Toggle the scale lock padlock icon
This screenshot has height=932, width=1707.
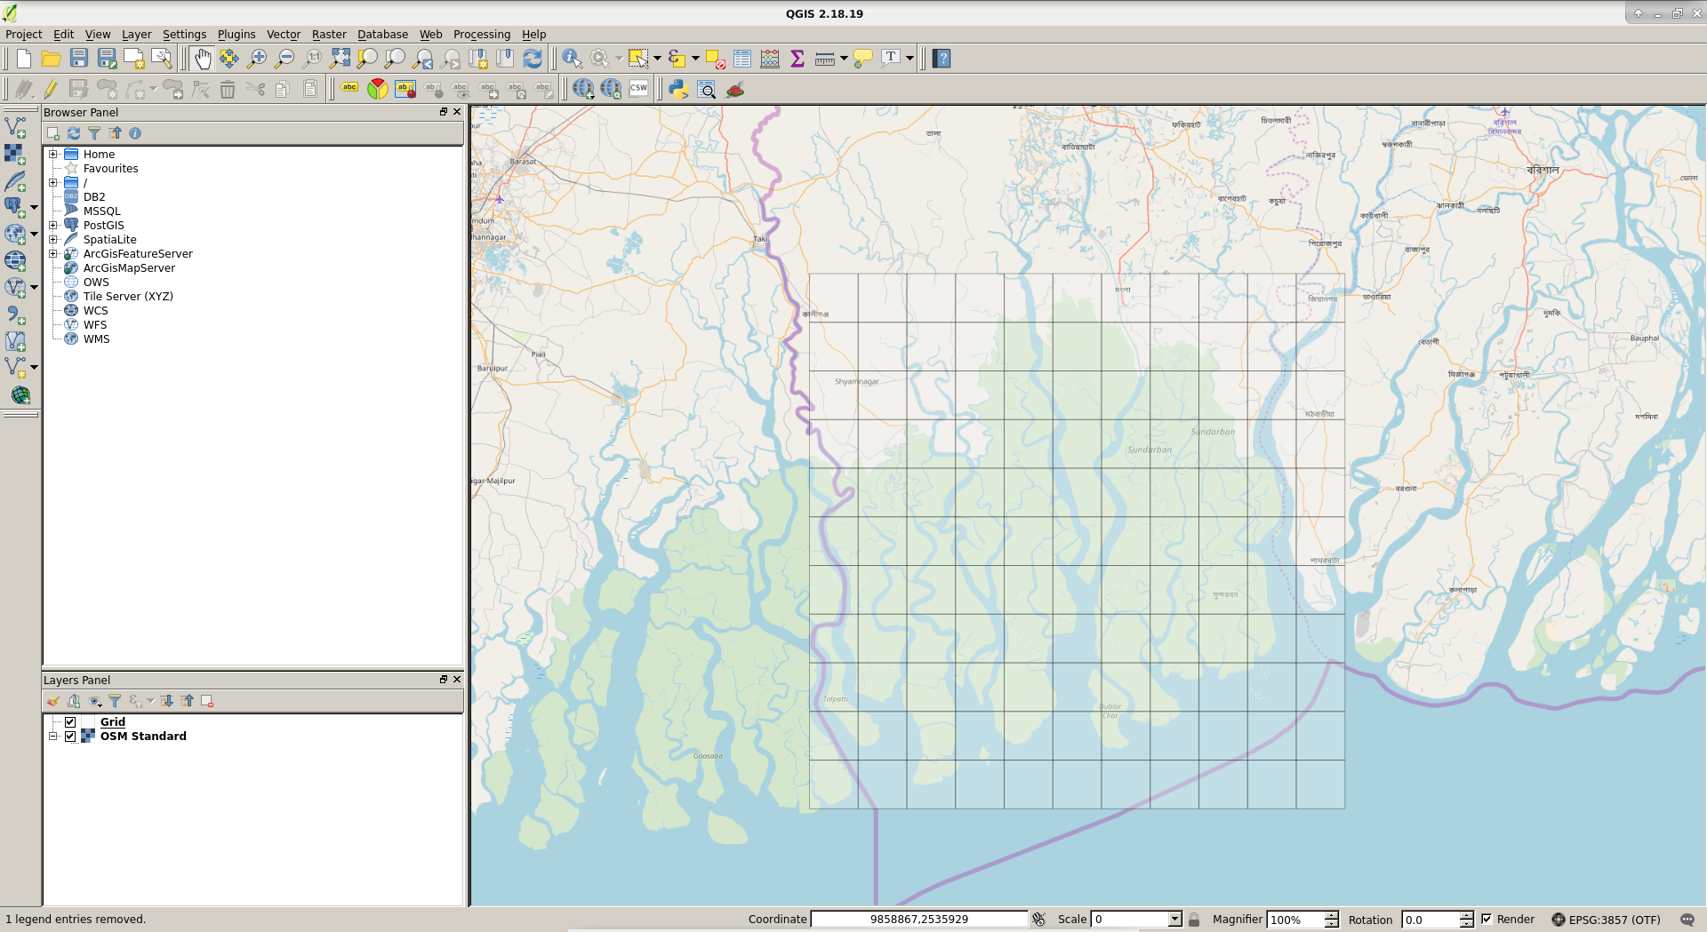click(1194, 920)
